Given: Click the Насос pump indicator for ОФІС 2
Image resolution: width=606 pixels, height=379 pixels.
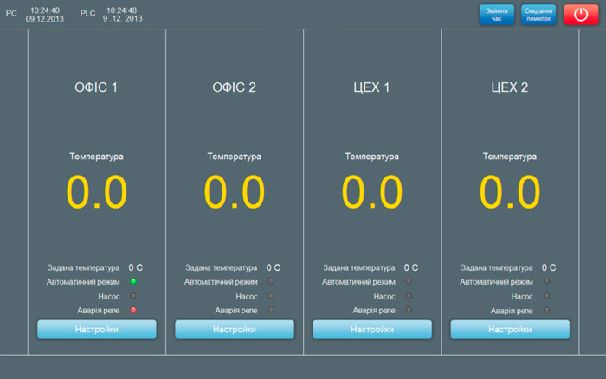Looking at the screenshot, I should point(271,296).
